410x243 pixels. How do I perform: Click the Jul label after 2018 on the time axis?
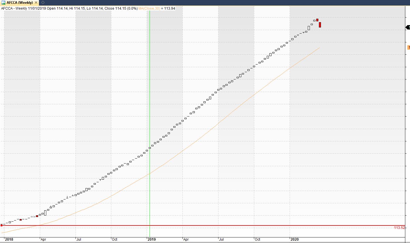pyautogui.click(x=79, y=239)
